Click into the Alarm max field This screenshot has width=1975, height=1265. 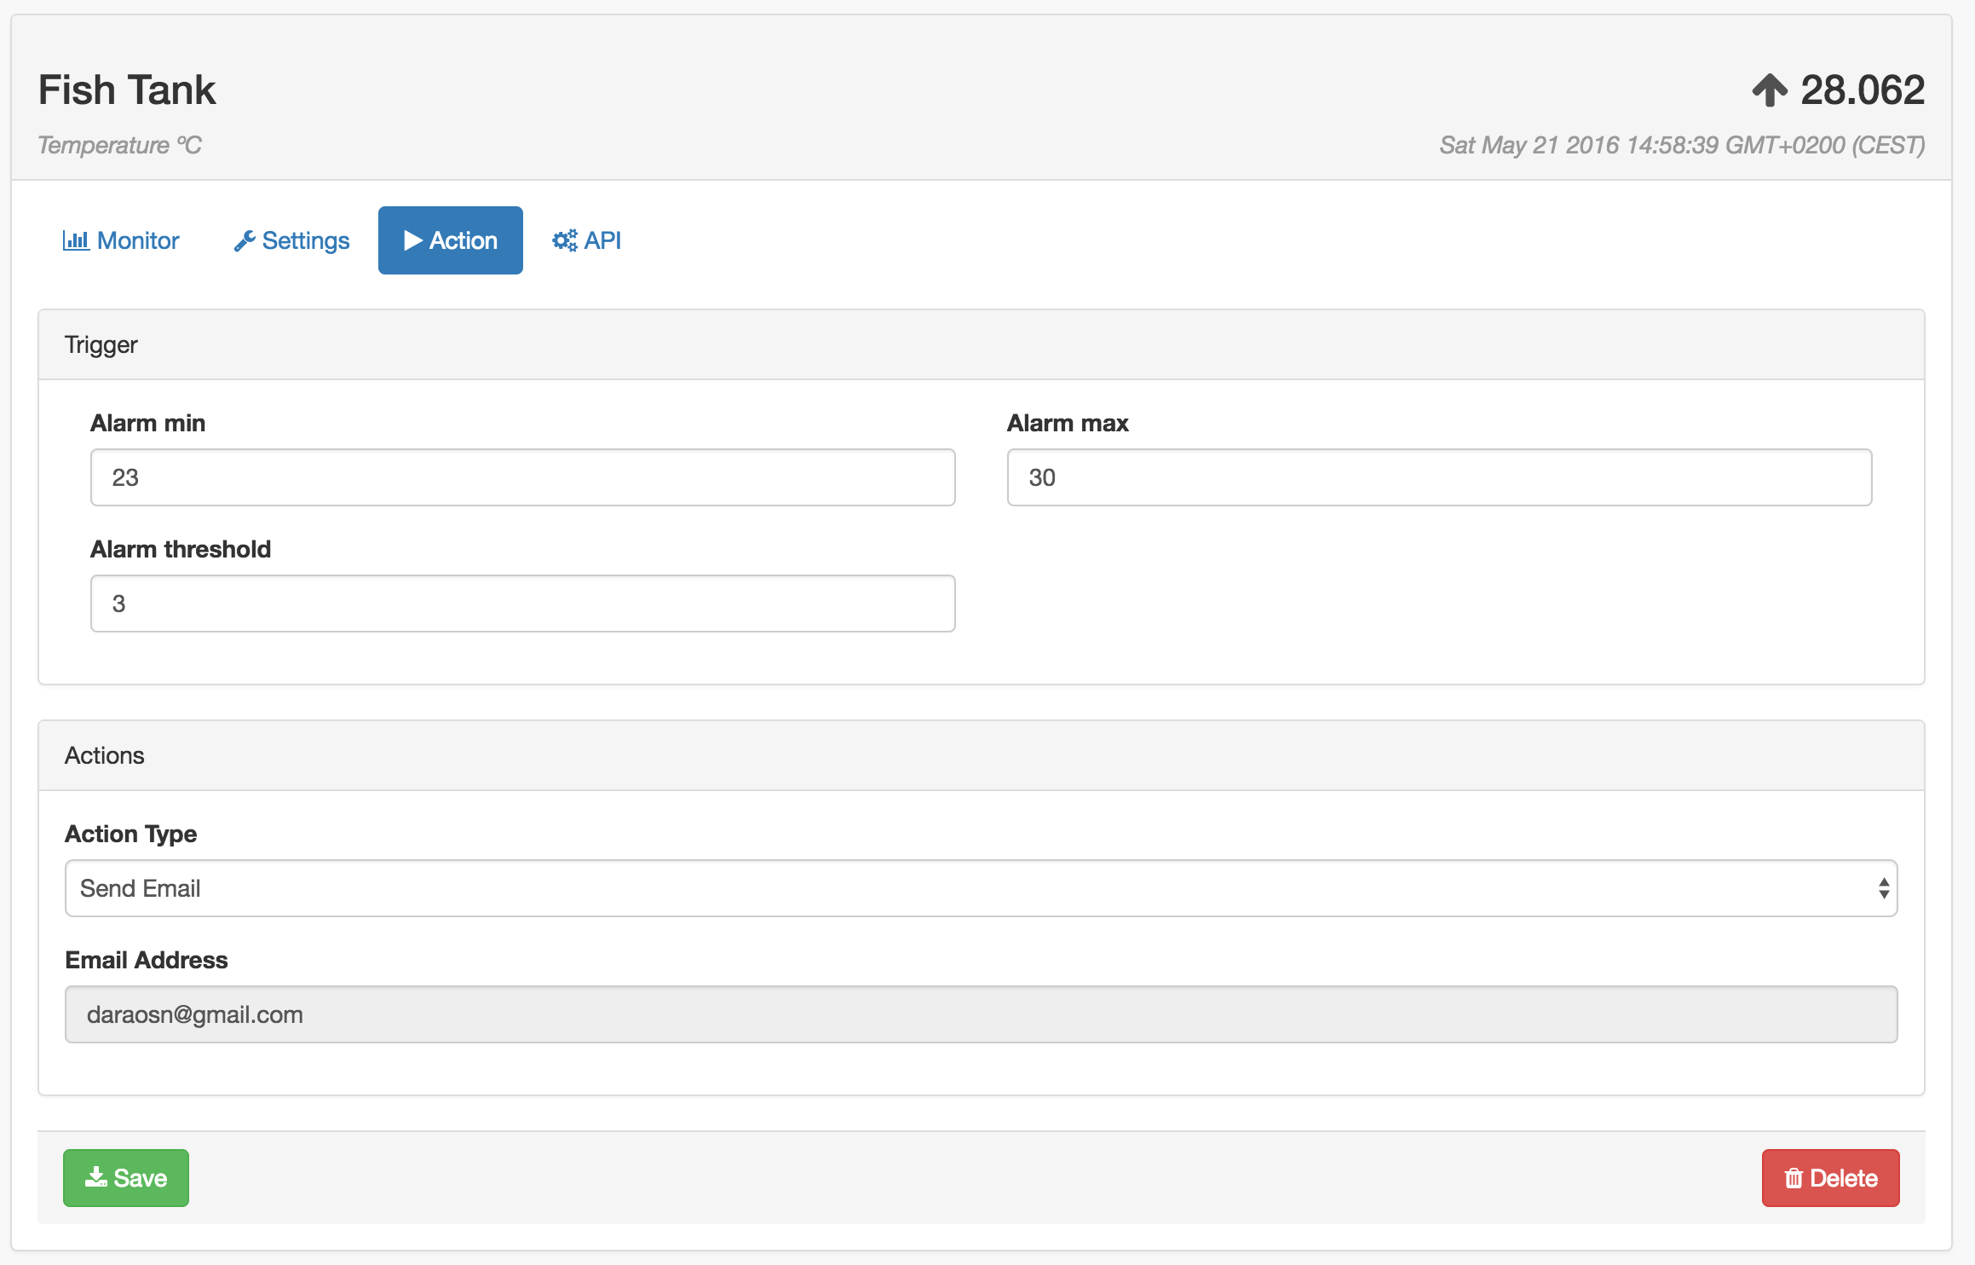[x=1438, y=477]
